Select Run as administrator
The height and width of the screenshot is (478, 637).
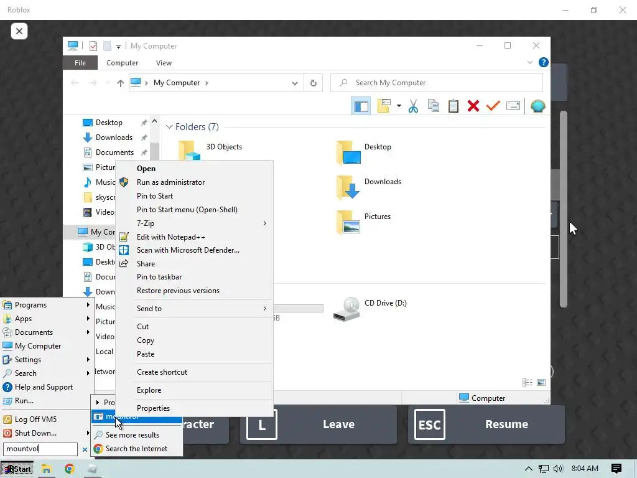194,182
